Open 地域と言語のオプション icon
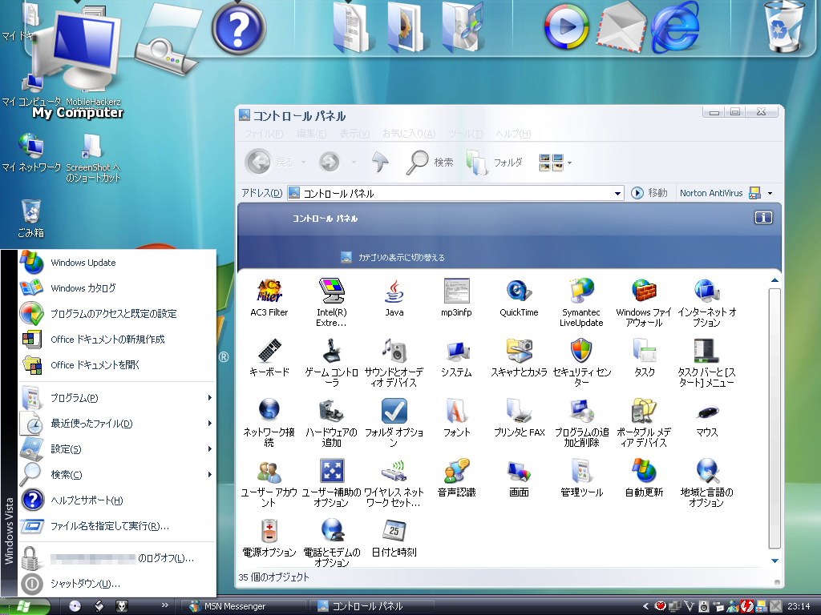The height and width of the screenshot is (615, 821). point(706,471)
